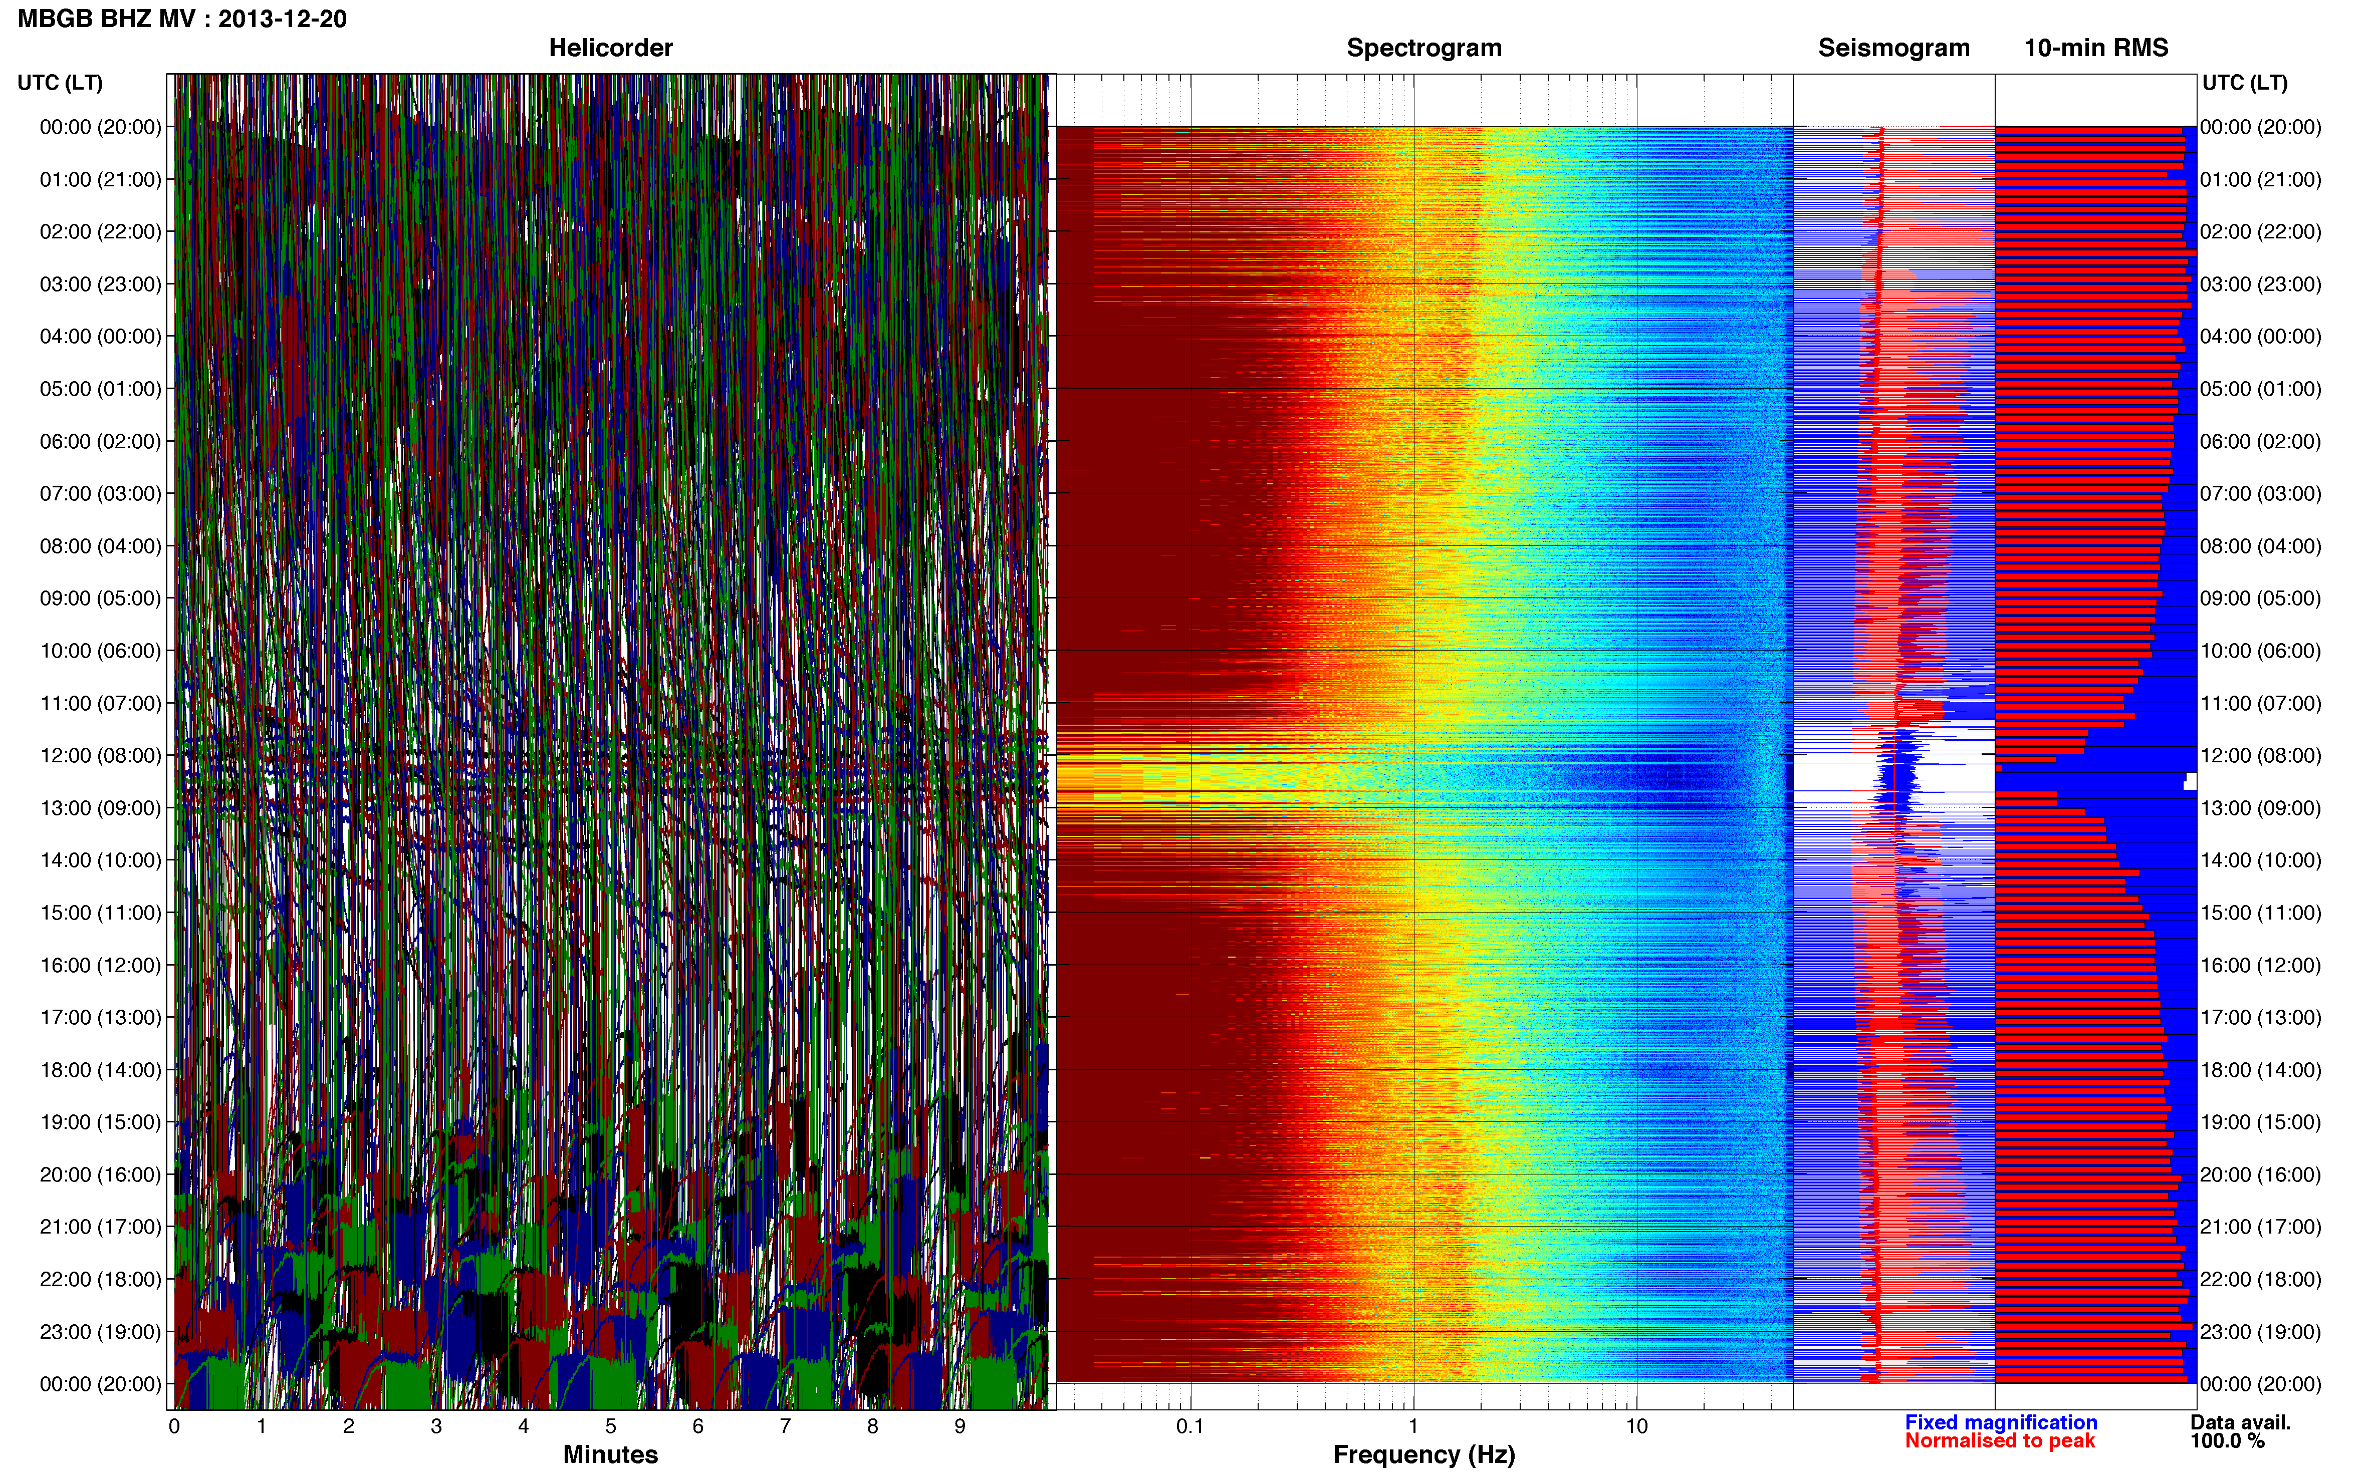Click minute tick label '4' under helicorder
This screenshot has height=1484, width=2375.
point(523,1426)
